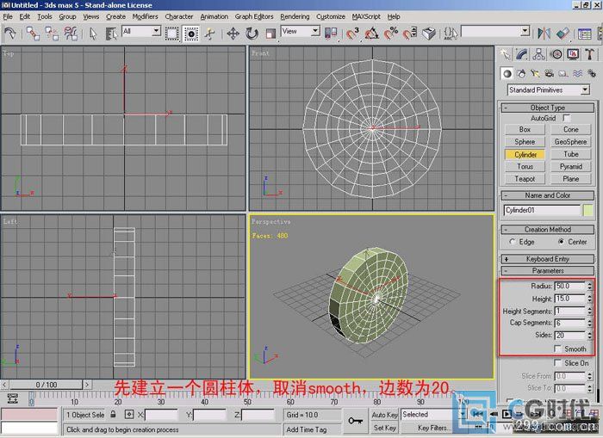Click the Rectangular Selection Region icon
Screen dimensions: 603x438
pyautogui.click(x=172, y=34)
